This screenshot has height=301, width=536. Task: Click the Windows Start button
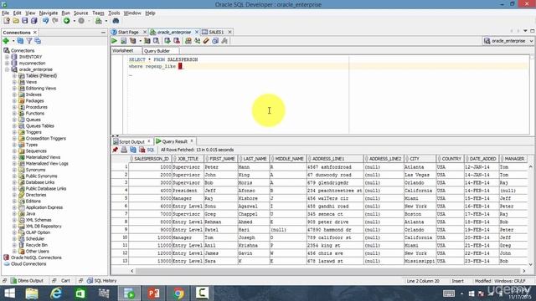click(9, 293)
